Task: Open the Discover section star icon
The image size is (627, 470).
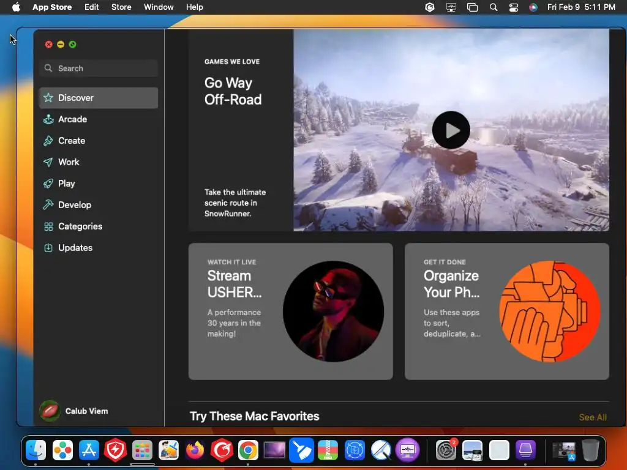Action: click(48, 97)
